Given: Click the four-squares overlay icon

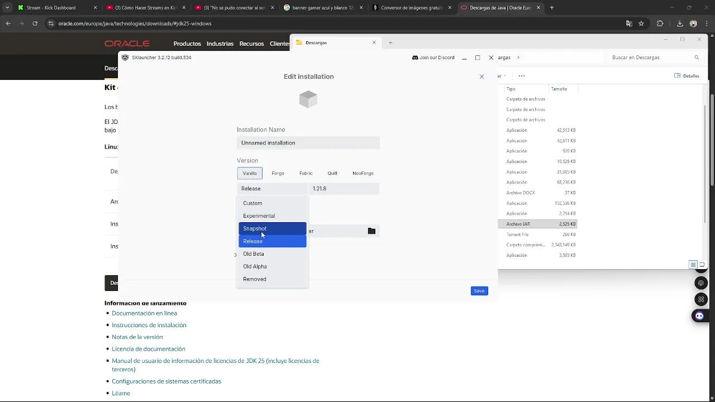Looking at the screenshot, I should tap(701, 300).
